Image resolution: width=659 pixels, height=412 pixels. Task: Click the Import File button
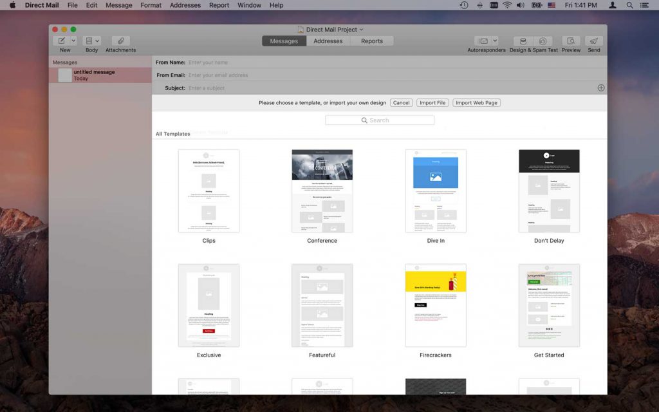(x=432, y=102)
